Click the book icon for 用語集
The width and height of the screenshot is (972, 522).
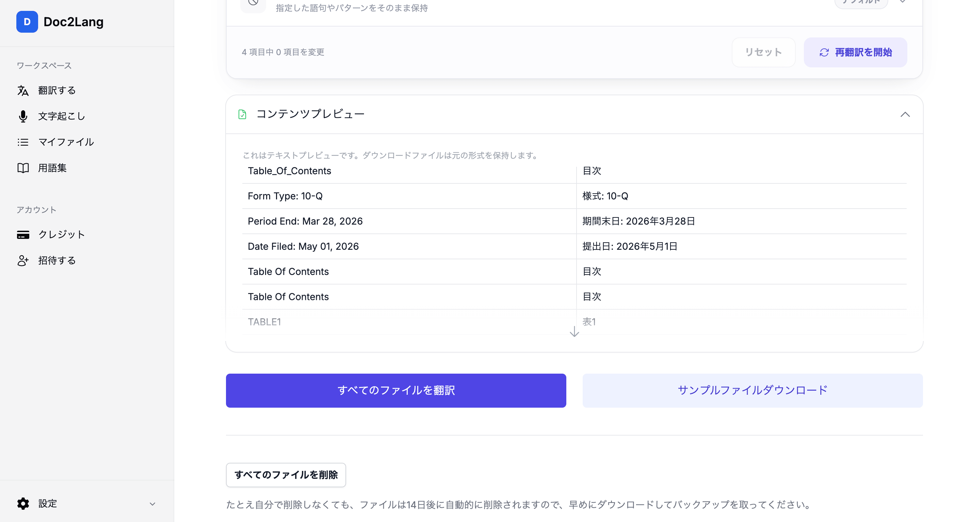click(23, 168)
